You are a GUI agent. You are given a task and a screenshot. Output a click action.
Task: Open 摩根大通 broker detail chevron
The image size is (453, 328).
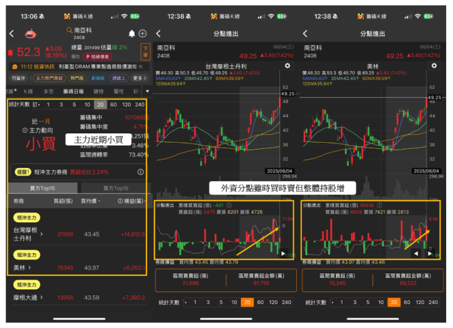tap(42, 297)
